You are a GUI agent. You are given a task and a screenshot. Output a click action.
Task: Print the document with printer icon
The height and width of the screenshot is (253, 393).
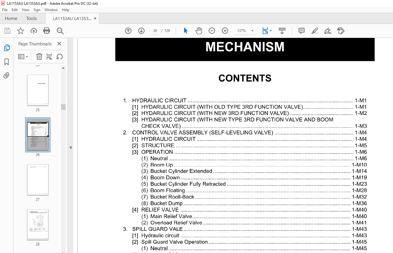coord(47,31)
